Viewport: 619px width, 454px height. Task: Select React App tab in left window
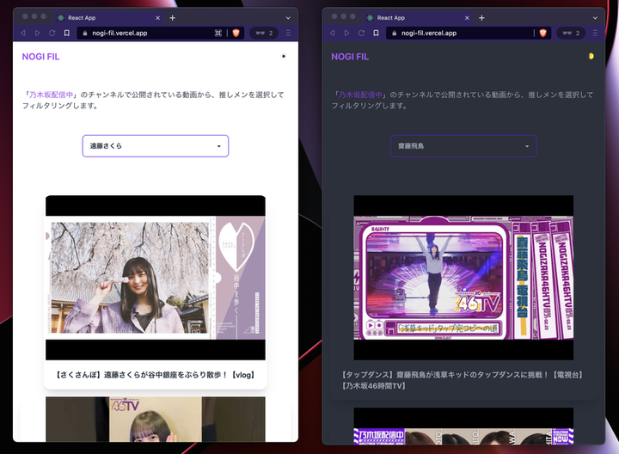point(108,18)
